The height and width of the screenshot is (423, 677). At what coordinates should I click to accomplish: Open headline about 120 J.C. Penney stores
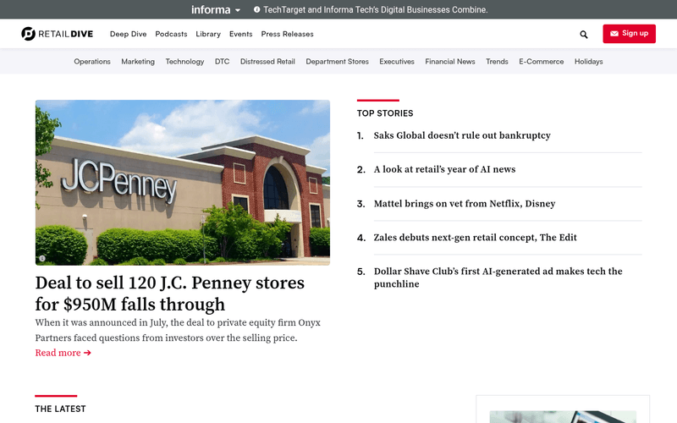coord(170,294)
